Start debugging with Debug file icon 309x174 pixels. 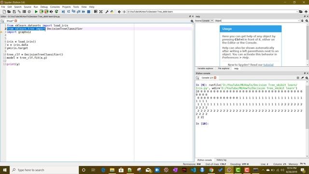[63, 12]
